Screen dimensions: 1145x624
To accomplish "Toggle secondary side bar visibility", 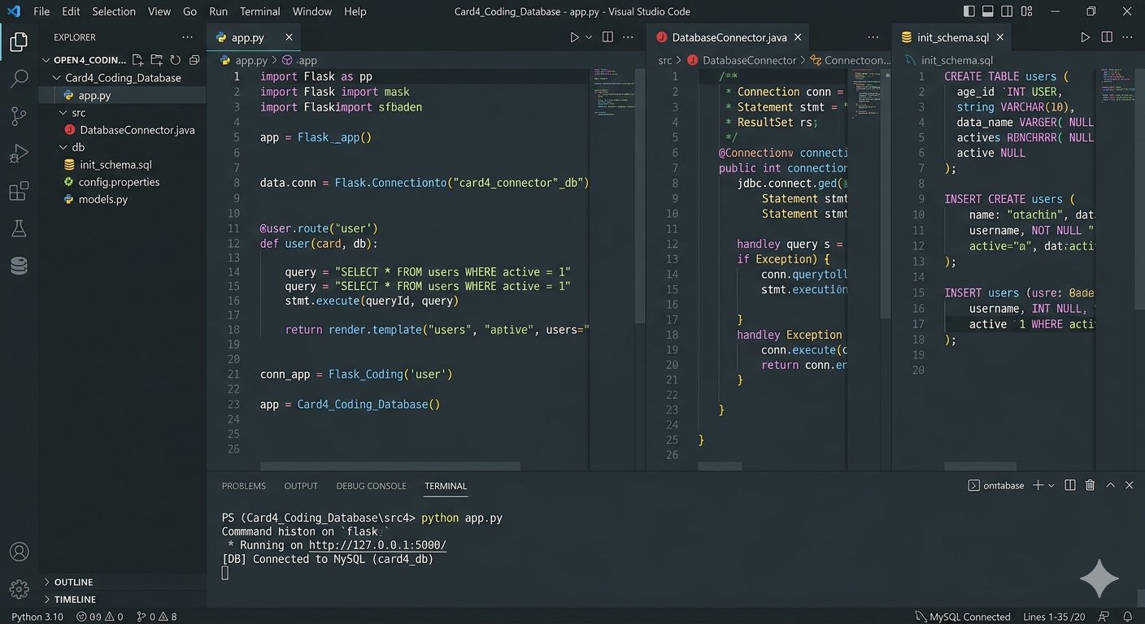I will point(1008,11).
